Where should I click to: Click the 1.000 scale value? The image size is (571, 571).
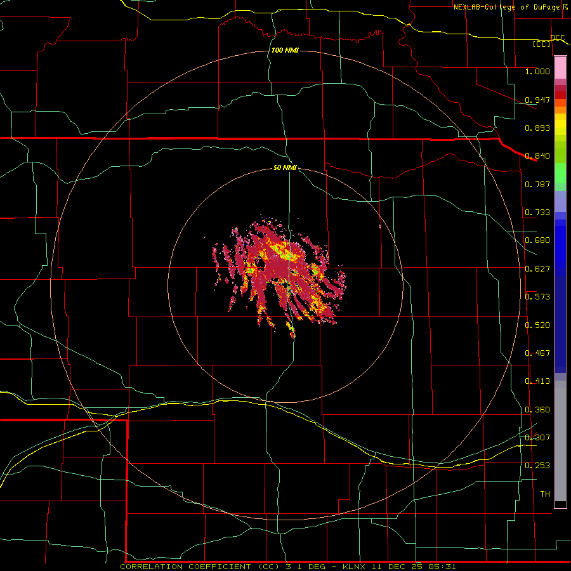point(537,71)
